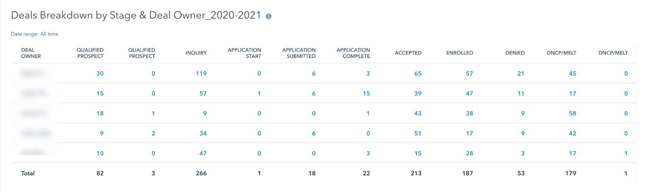Open the 34 value in the Inquiry column
645x192 pixels.
pyautogui.click(x=203, y=134)
